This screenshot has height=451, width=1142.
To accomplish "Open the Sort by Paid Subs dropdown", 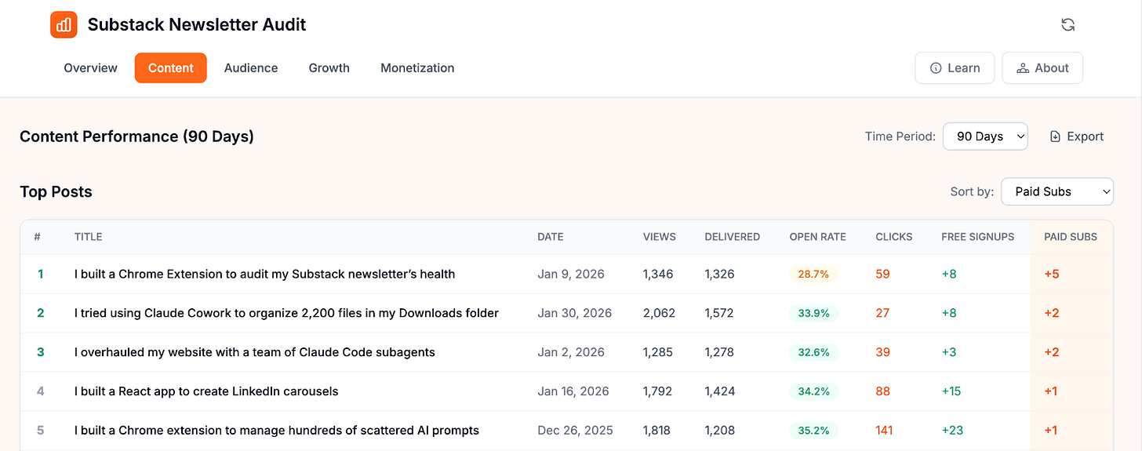I will (x=1057, y=191).
